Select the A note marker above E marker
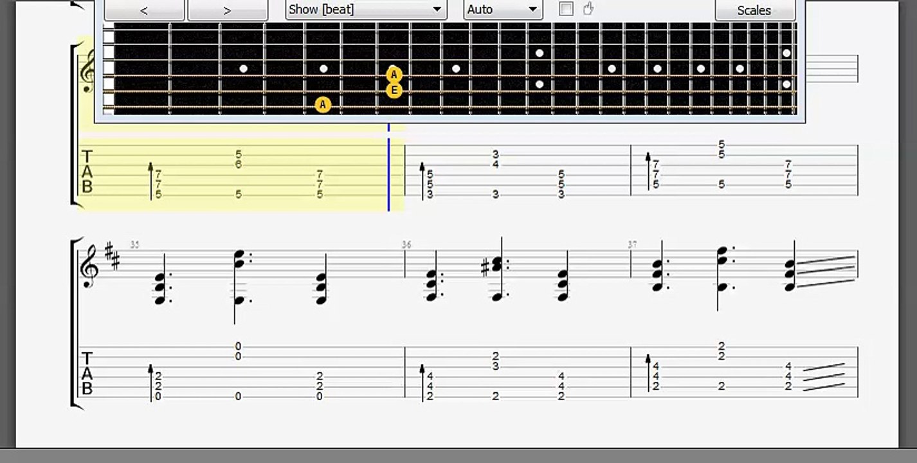The image size is (917, 463). (x=394, y=75)
